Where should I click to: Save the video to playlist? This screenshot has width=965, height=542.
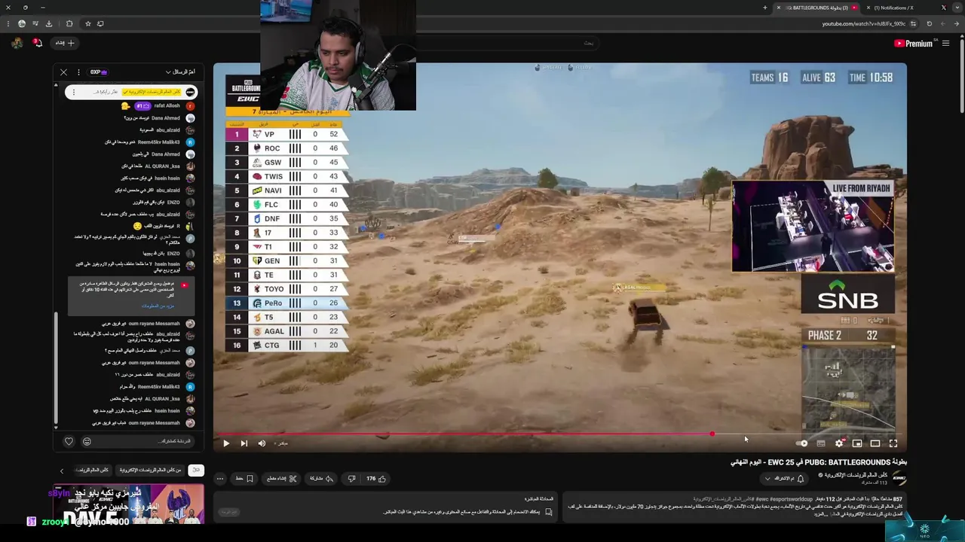[x=244, y=479]
